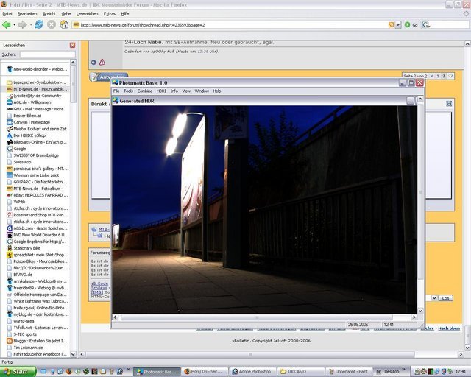Click the Nach oben link
471x377 pixels.
click(x=449, y=328)
